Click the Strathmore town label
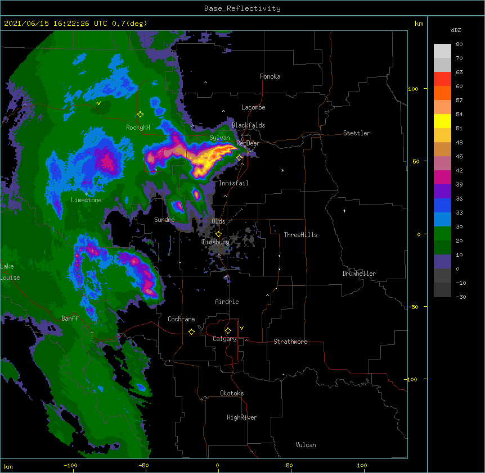 (290, 342)
